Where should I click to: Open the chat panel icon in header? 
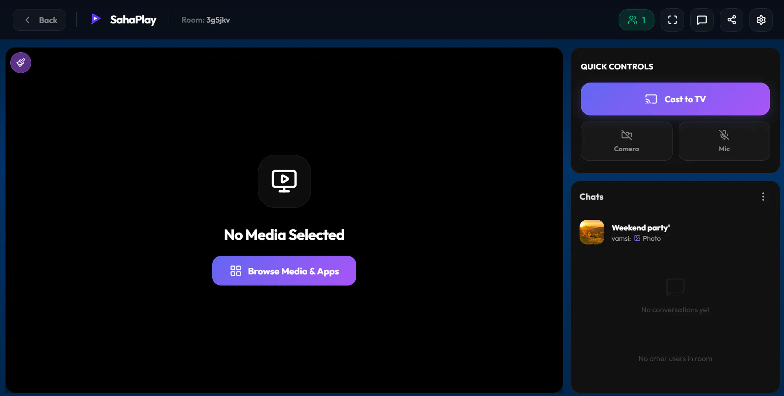click(x=702, y=20)
